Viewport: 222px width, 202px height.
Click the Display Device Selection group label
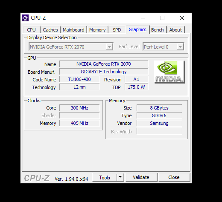tap(52, 38)
